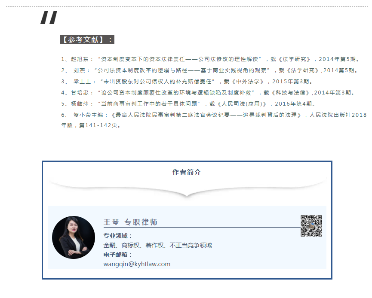372x298 pixels.
Task: Click reference 6 edited by 贺小荣
Action: (214, 120)
